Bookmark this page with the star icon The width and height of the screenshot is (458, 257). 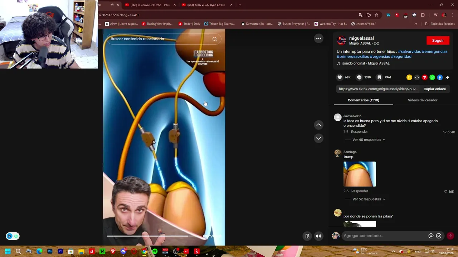(x=376, y=15)
